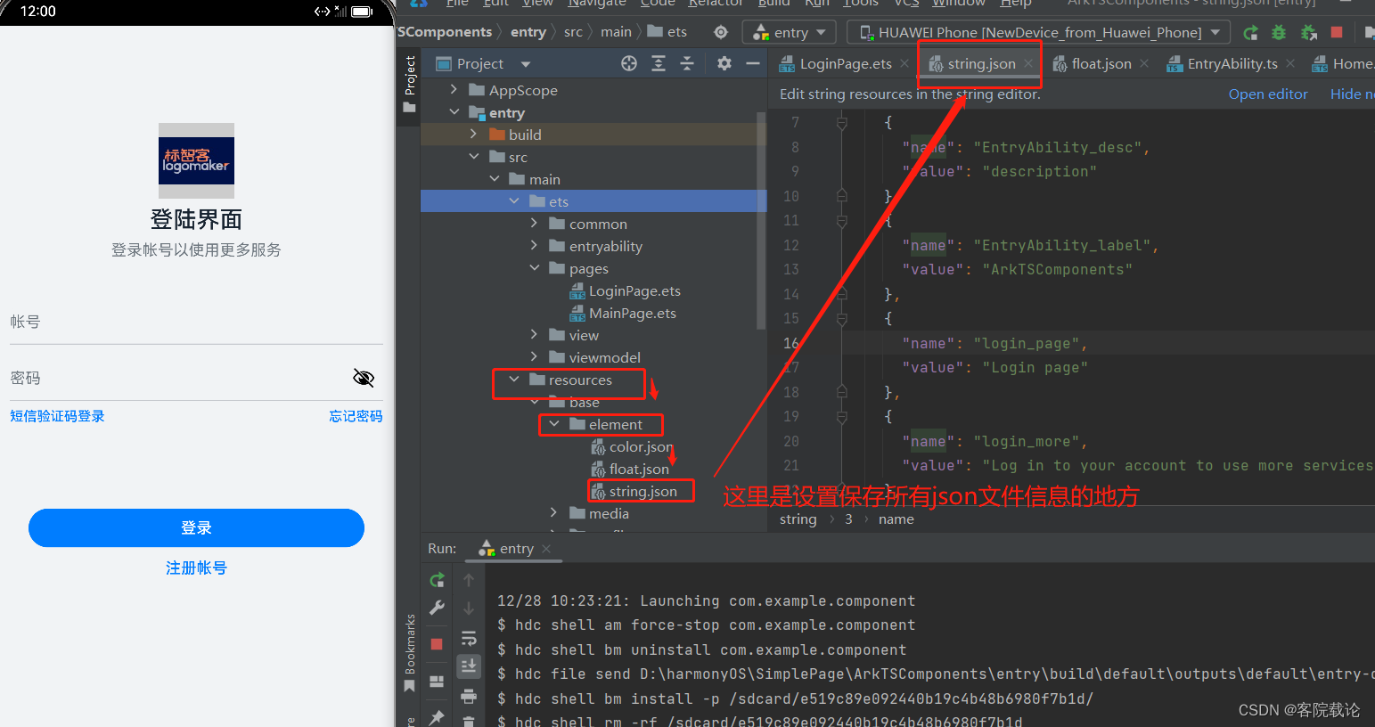Click the rerun/refresh icon in top toolbar
This screenshot has height=727, width=1375.
(1251, 33)
